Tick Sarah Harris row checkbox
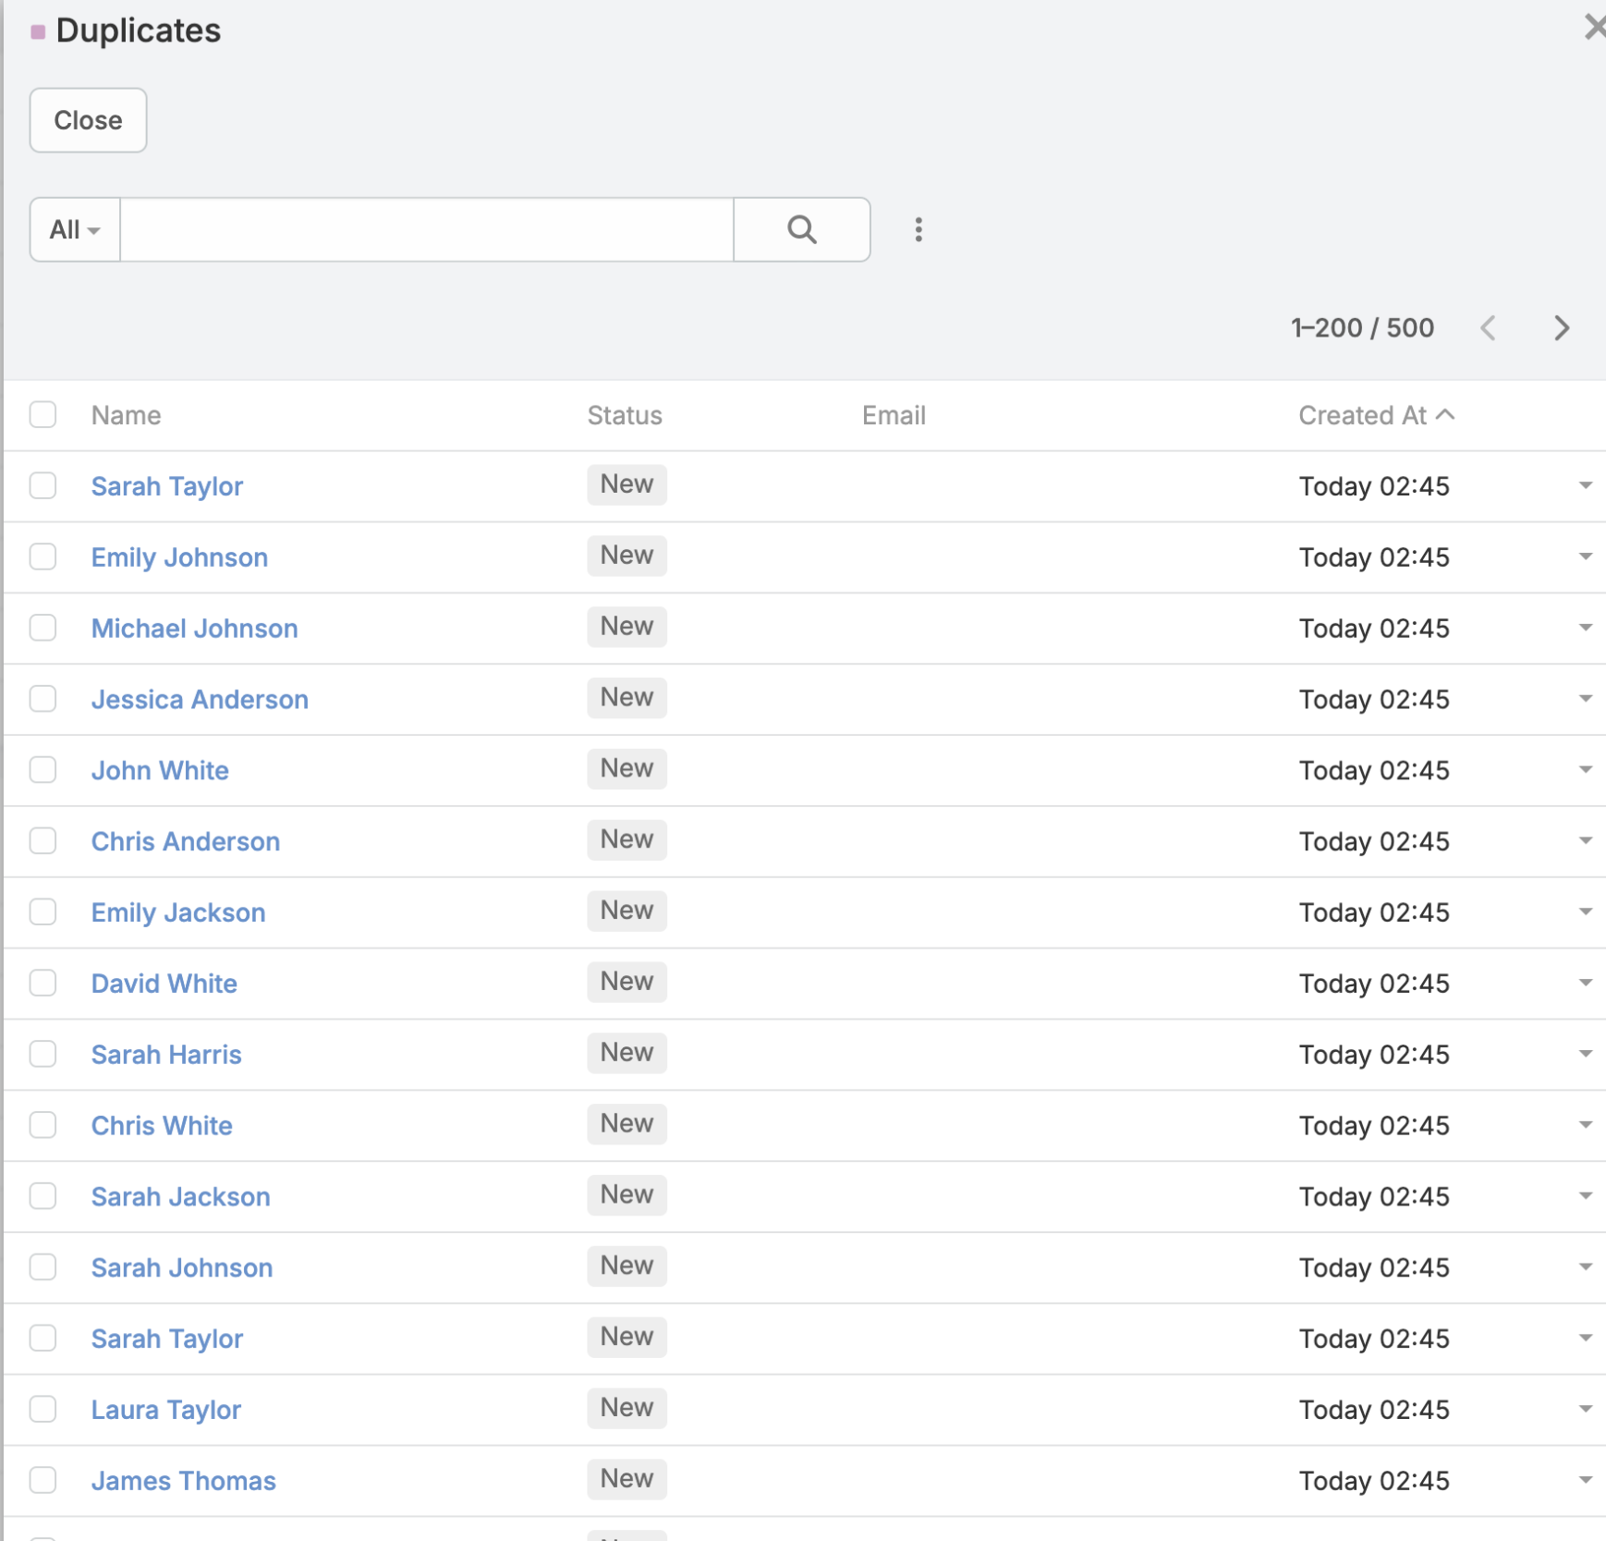The width and height of the screenshot is (1606, 1541). [x=43, y=1054]
